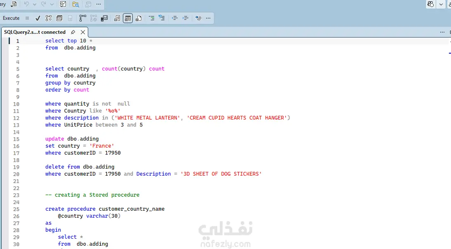Toggle Include Live Query Statistics
This screenshot has height=249, width=451.
[94, 18]
